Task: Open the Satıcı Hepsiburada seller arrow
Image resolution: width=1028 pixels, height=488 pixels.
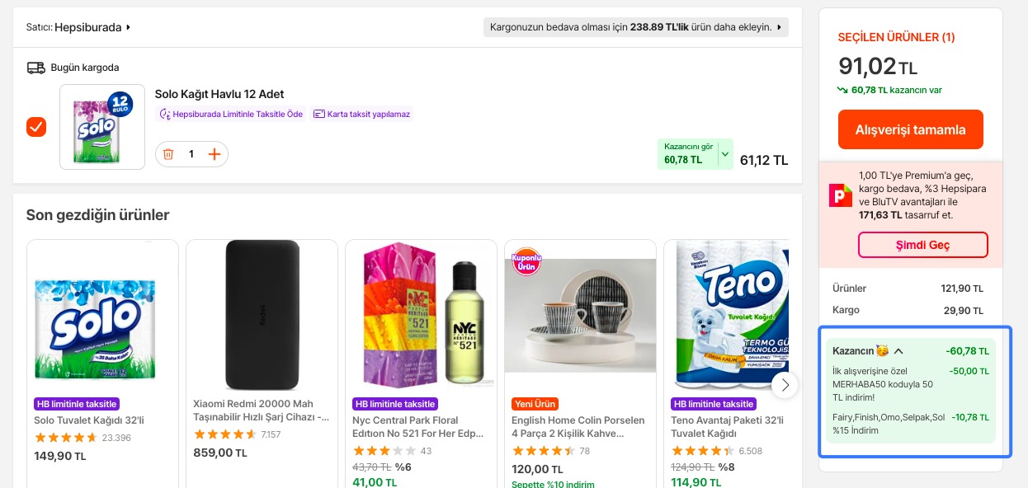Action: 129,27
